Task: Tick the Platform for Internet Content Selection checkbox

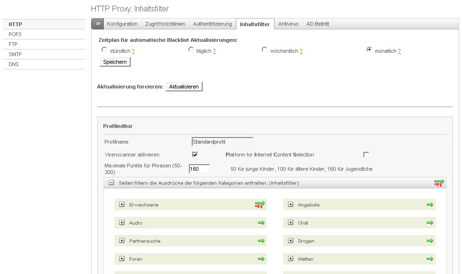Action: 366,155
